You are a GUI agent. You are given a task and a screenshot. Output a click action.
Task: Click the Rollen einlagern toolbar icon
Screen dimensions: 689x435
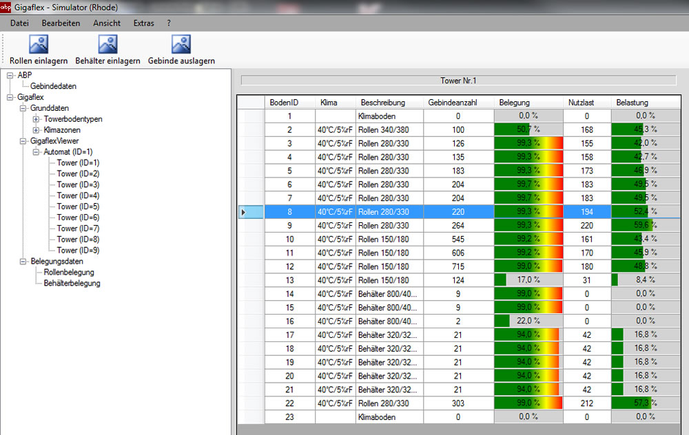(x=39, y=44)
